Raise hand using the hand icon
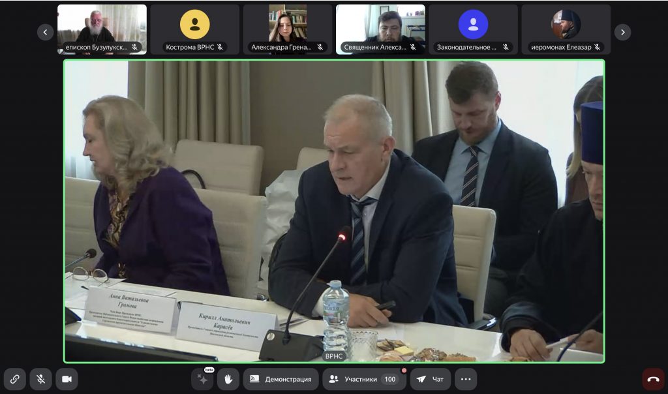Viewport: 668px width, 394px height. pyautogui.click(x=228, y=379)
